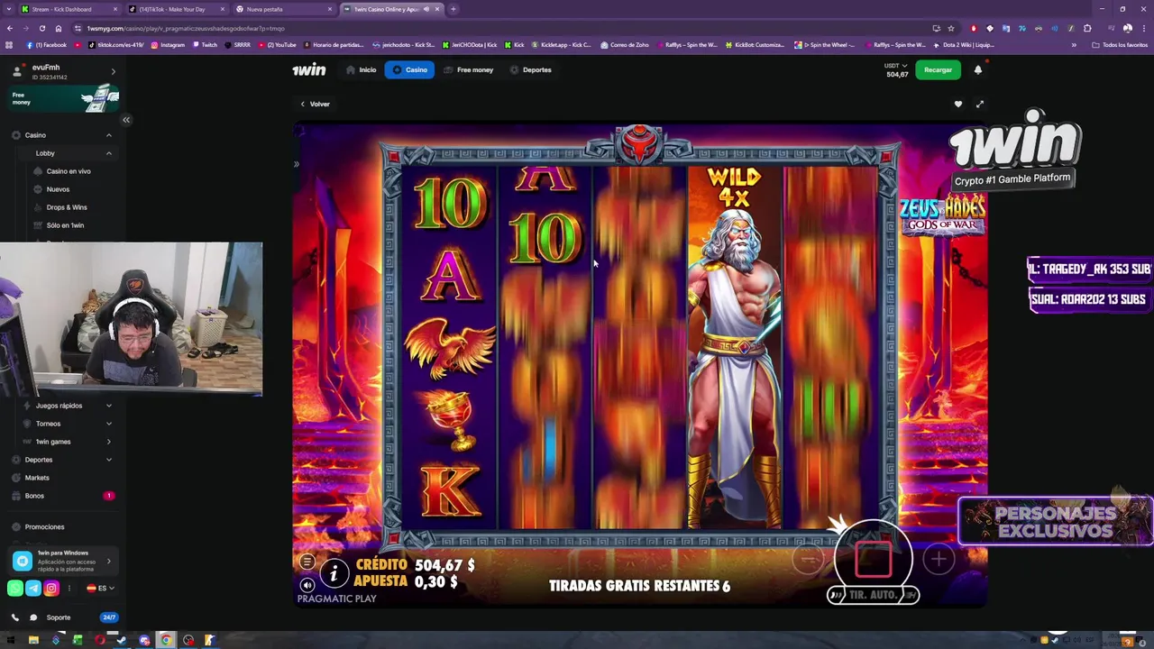Open Markets in sidebar
Screen dimensions: 1154x649
[x=37, y=478]
